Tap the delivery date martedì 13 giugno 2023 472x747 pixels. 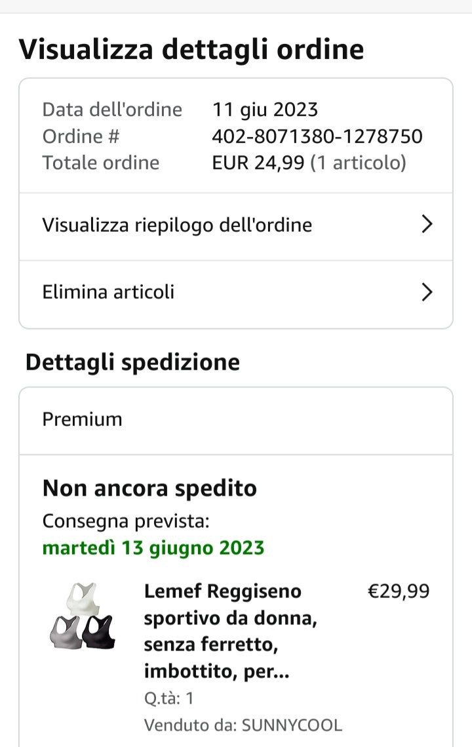click(153, 548)
